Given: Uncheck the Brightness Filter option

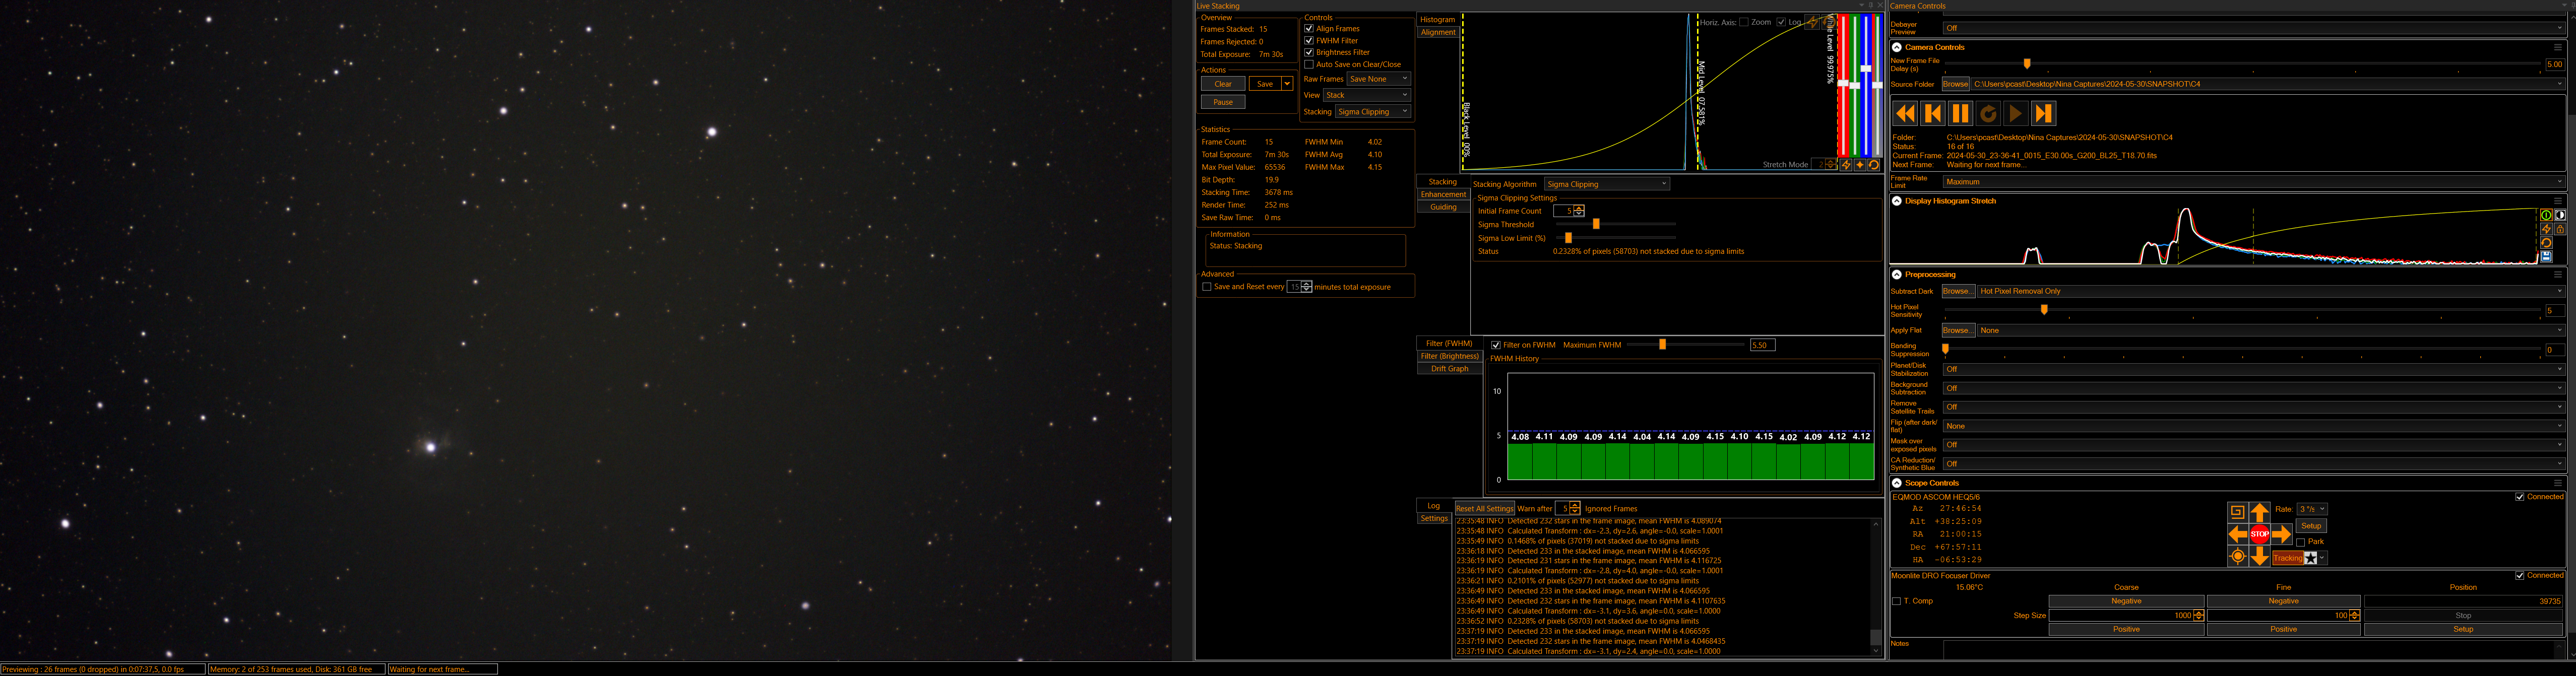Looking at the screenshot, I should coord(1309,53).
